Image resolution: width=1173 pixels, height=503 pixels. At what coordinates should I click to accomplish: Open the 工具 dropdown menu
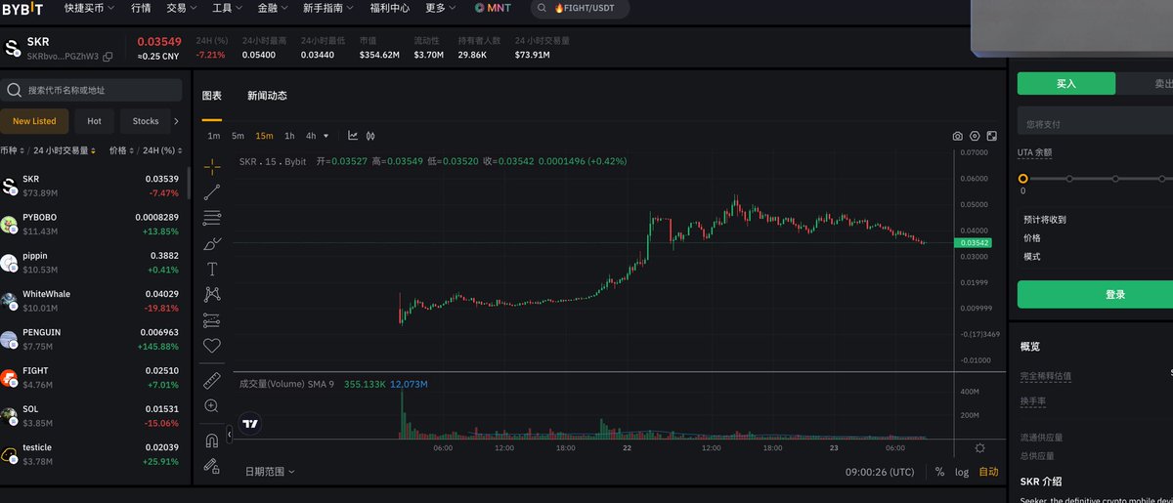click(227, 8)
